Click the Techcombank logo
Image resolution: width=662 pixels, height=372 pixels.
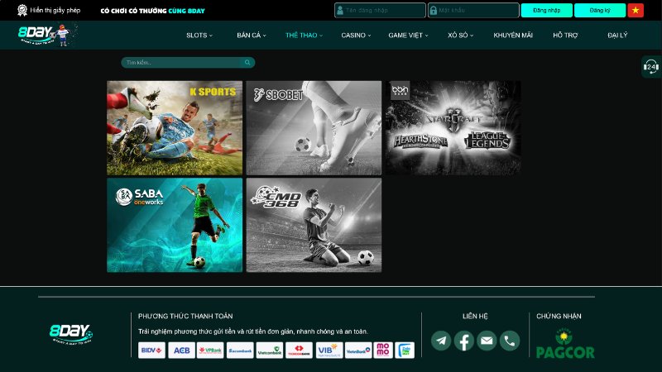click(299, 350)
